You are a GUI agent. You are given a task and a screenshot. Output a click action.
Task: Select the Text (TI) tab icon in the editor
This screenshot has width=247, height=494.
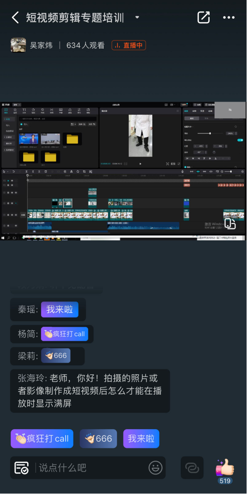pyautogui.click(x=24, y=110)
